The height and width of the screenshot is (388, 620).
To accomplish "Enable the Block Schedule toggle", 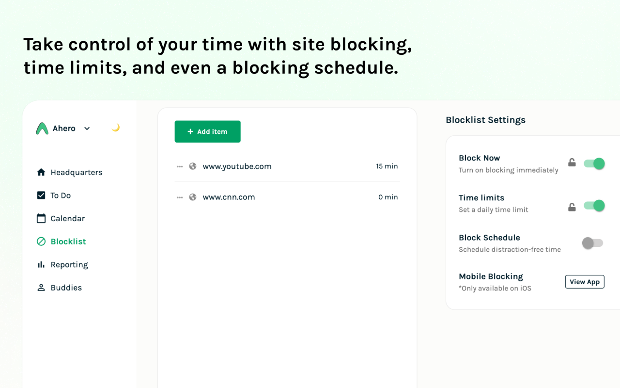I will pos(593,243).
